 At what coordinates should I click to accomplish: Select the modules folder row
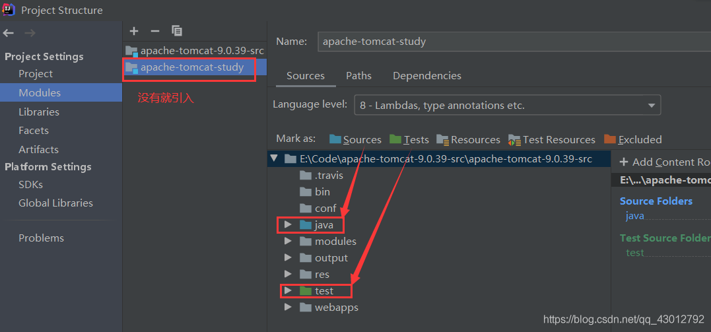pos(328,242)
